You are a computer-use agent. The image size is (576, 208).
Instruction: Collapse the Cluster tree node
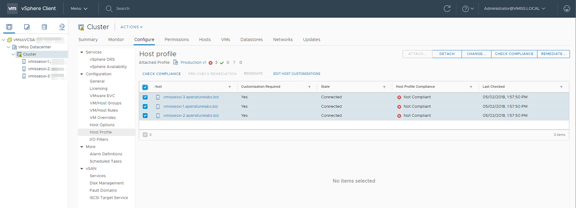(13, 55)
